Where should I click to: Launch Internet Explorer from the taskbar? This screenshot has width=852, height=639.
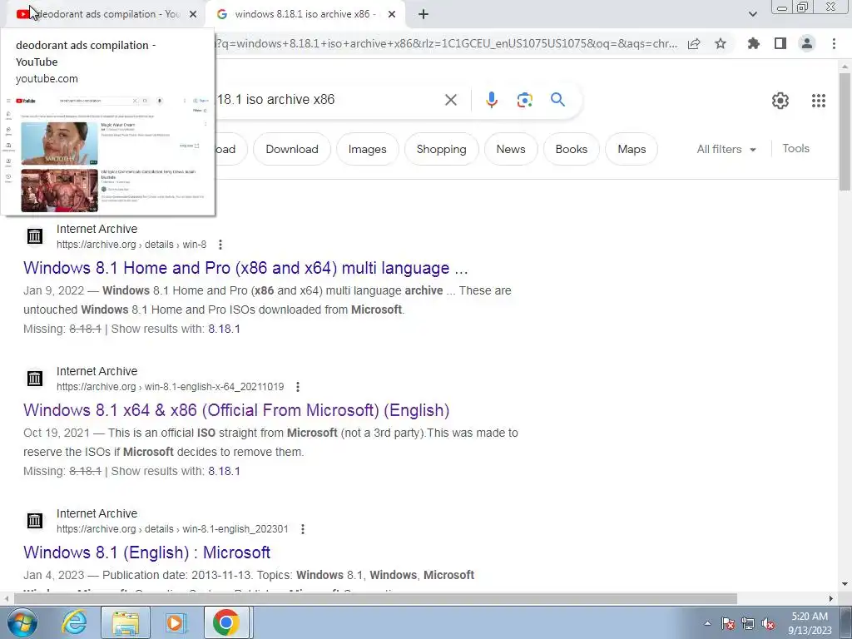point(74,622)
